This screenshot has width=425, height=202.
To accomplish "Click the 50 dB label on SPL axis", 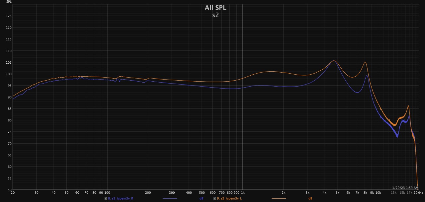I will (9, 190).
